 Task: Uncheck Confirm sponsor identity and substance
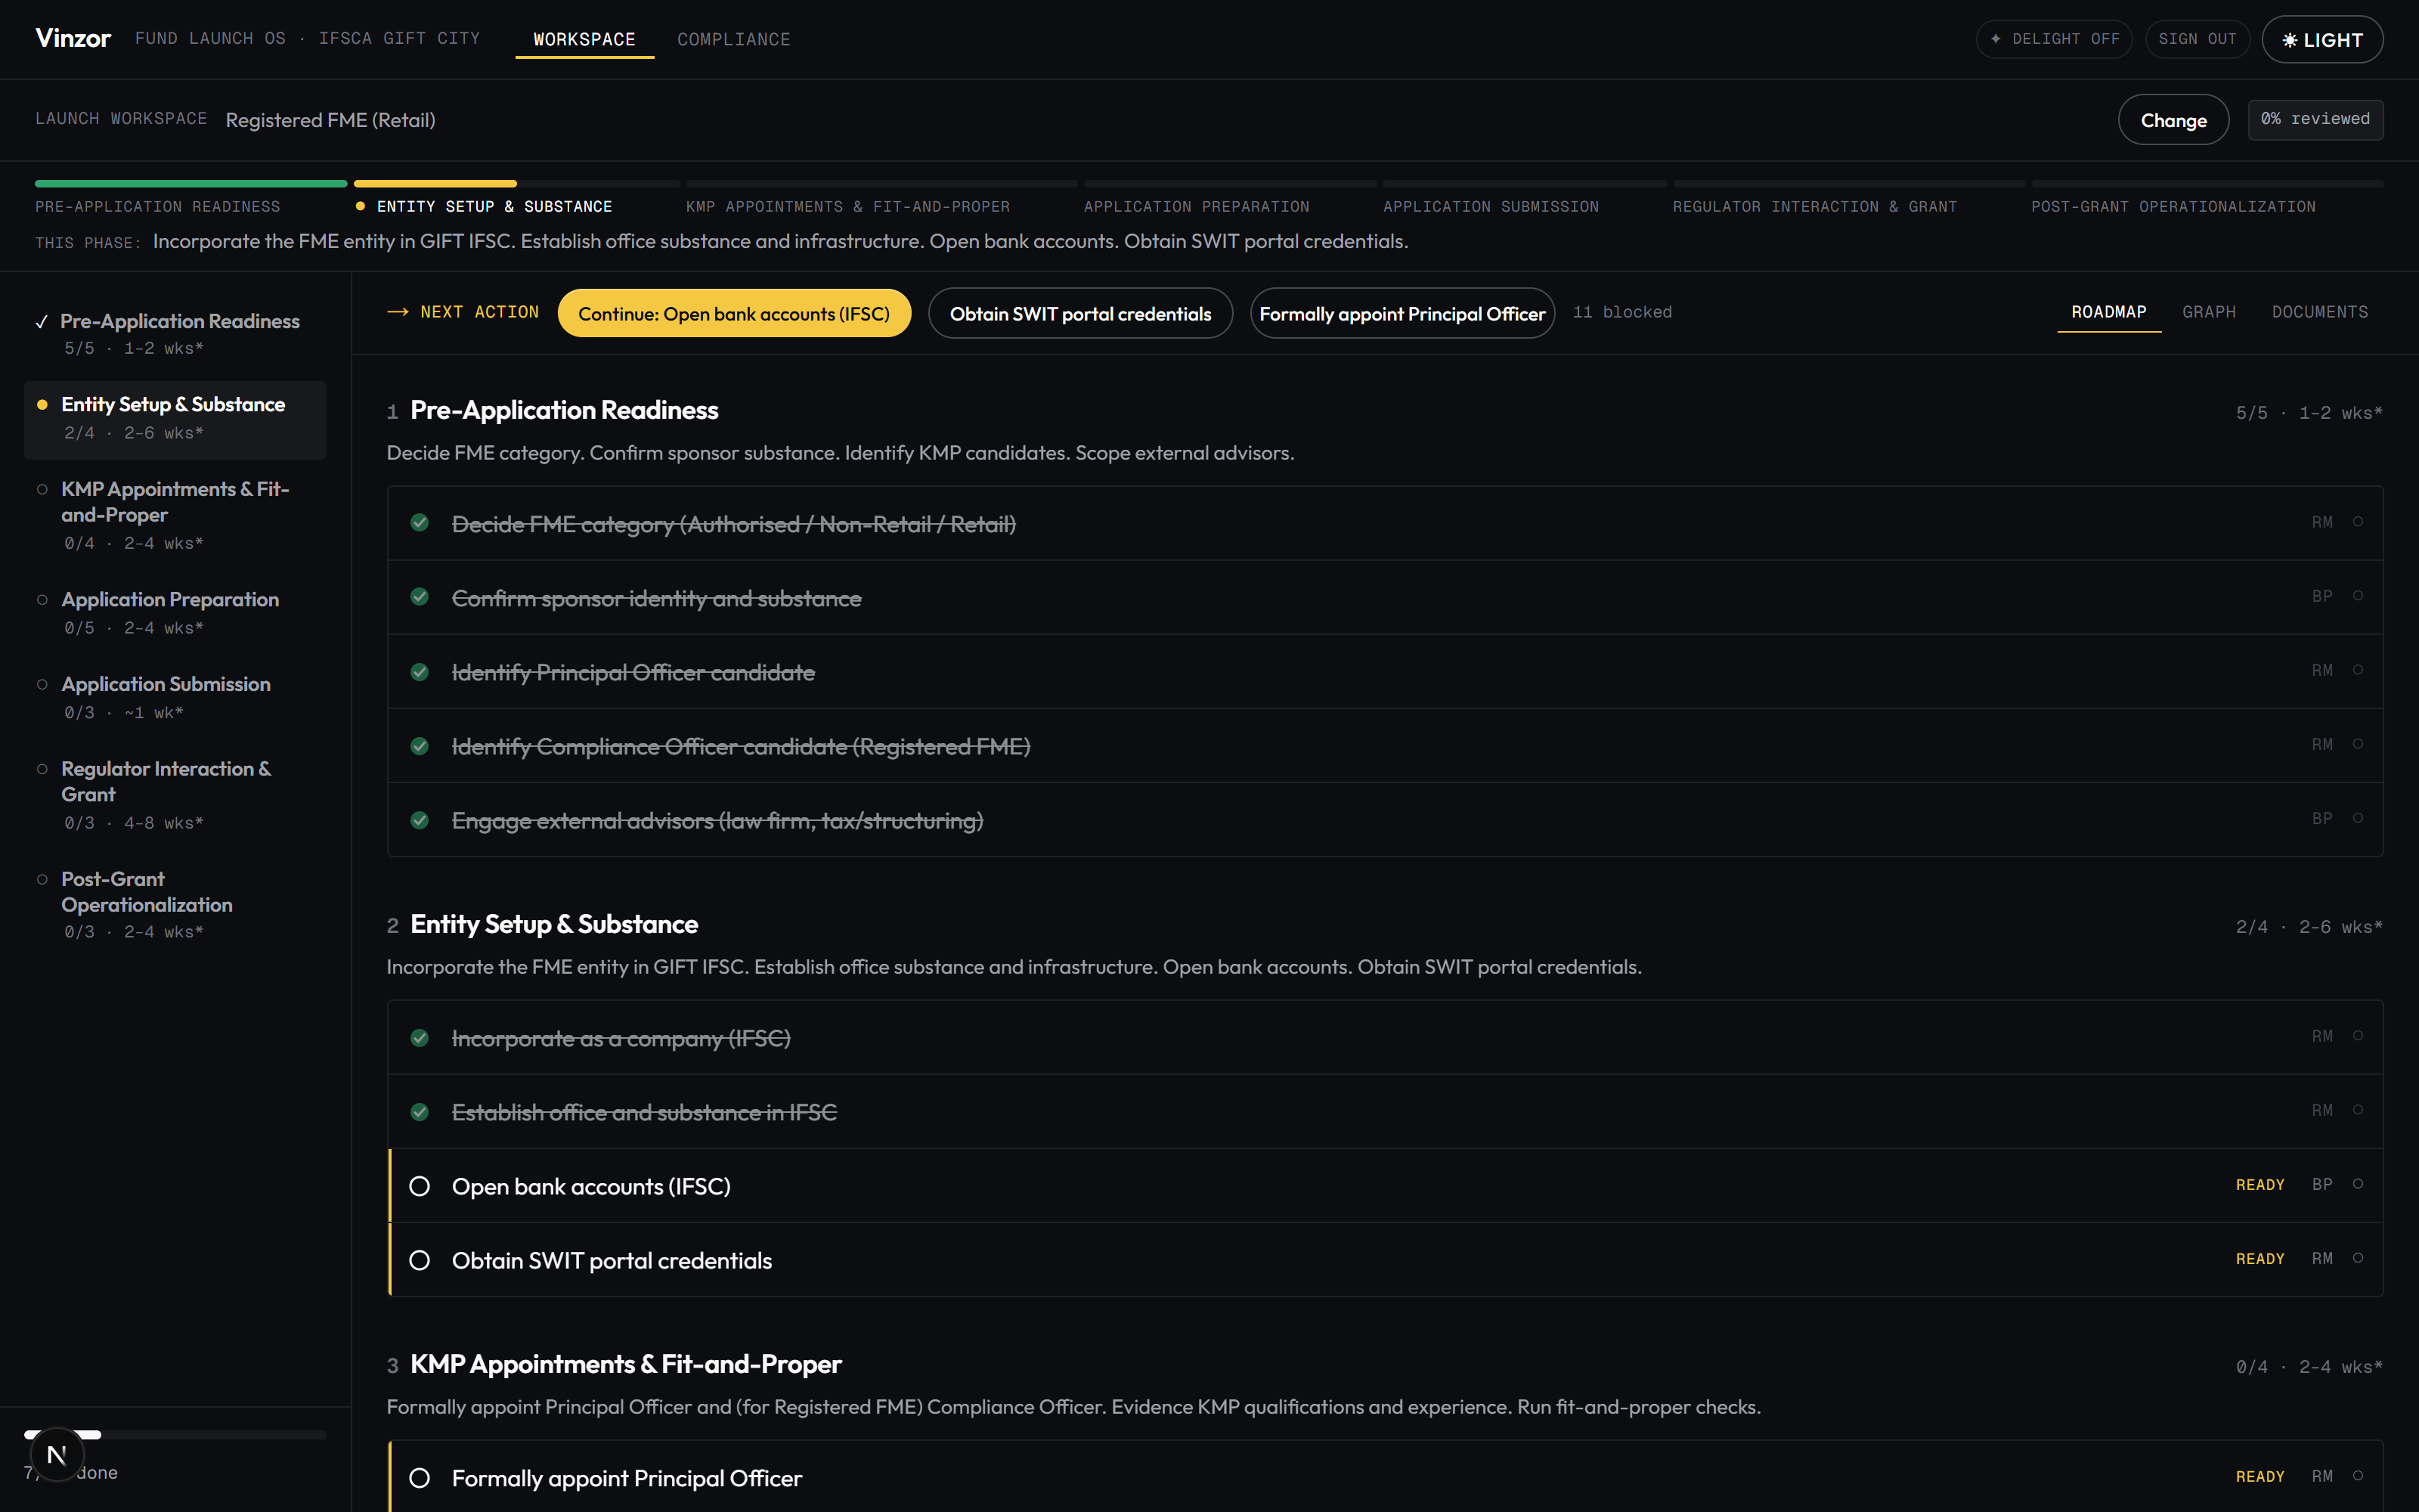coord(420,597)
